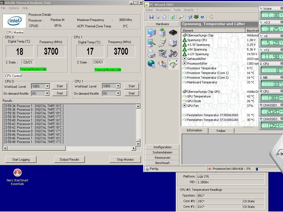The height and width of the screenshot is (212, 283).
Task: Click the Stop Monitor button
Action: [125, 160]
